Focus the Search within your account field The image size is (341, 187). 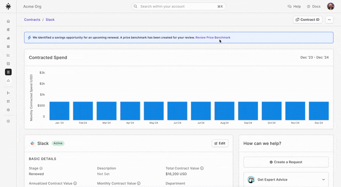point(179,6)
